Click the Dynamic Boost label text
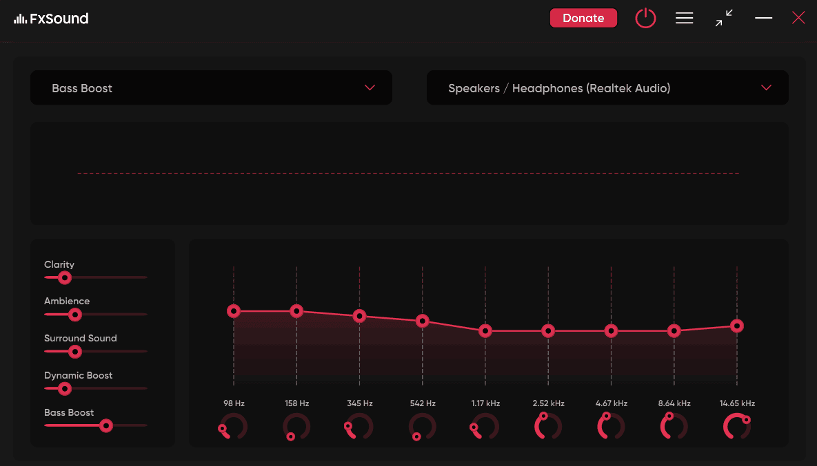 click(78, 376)
